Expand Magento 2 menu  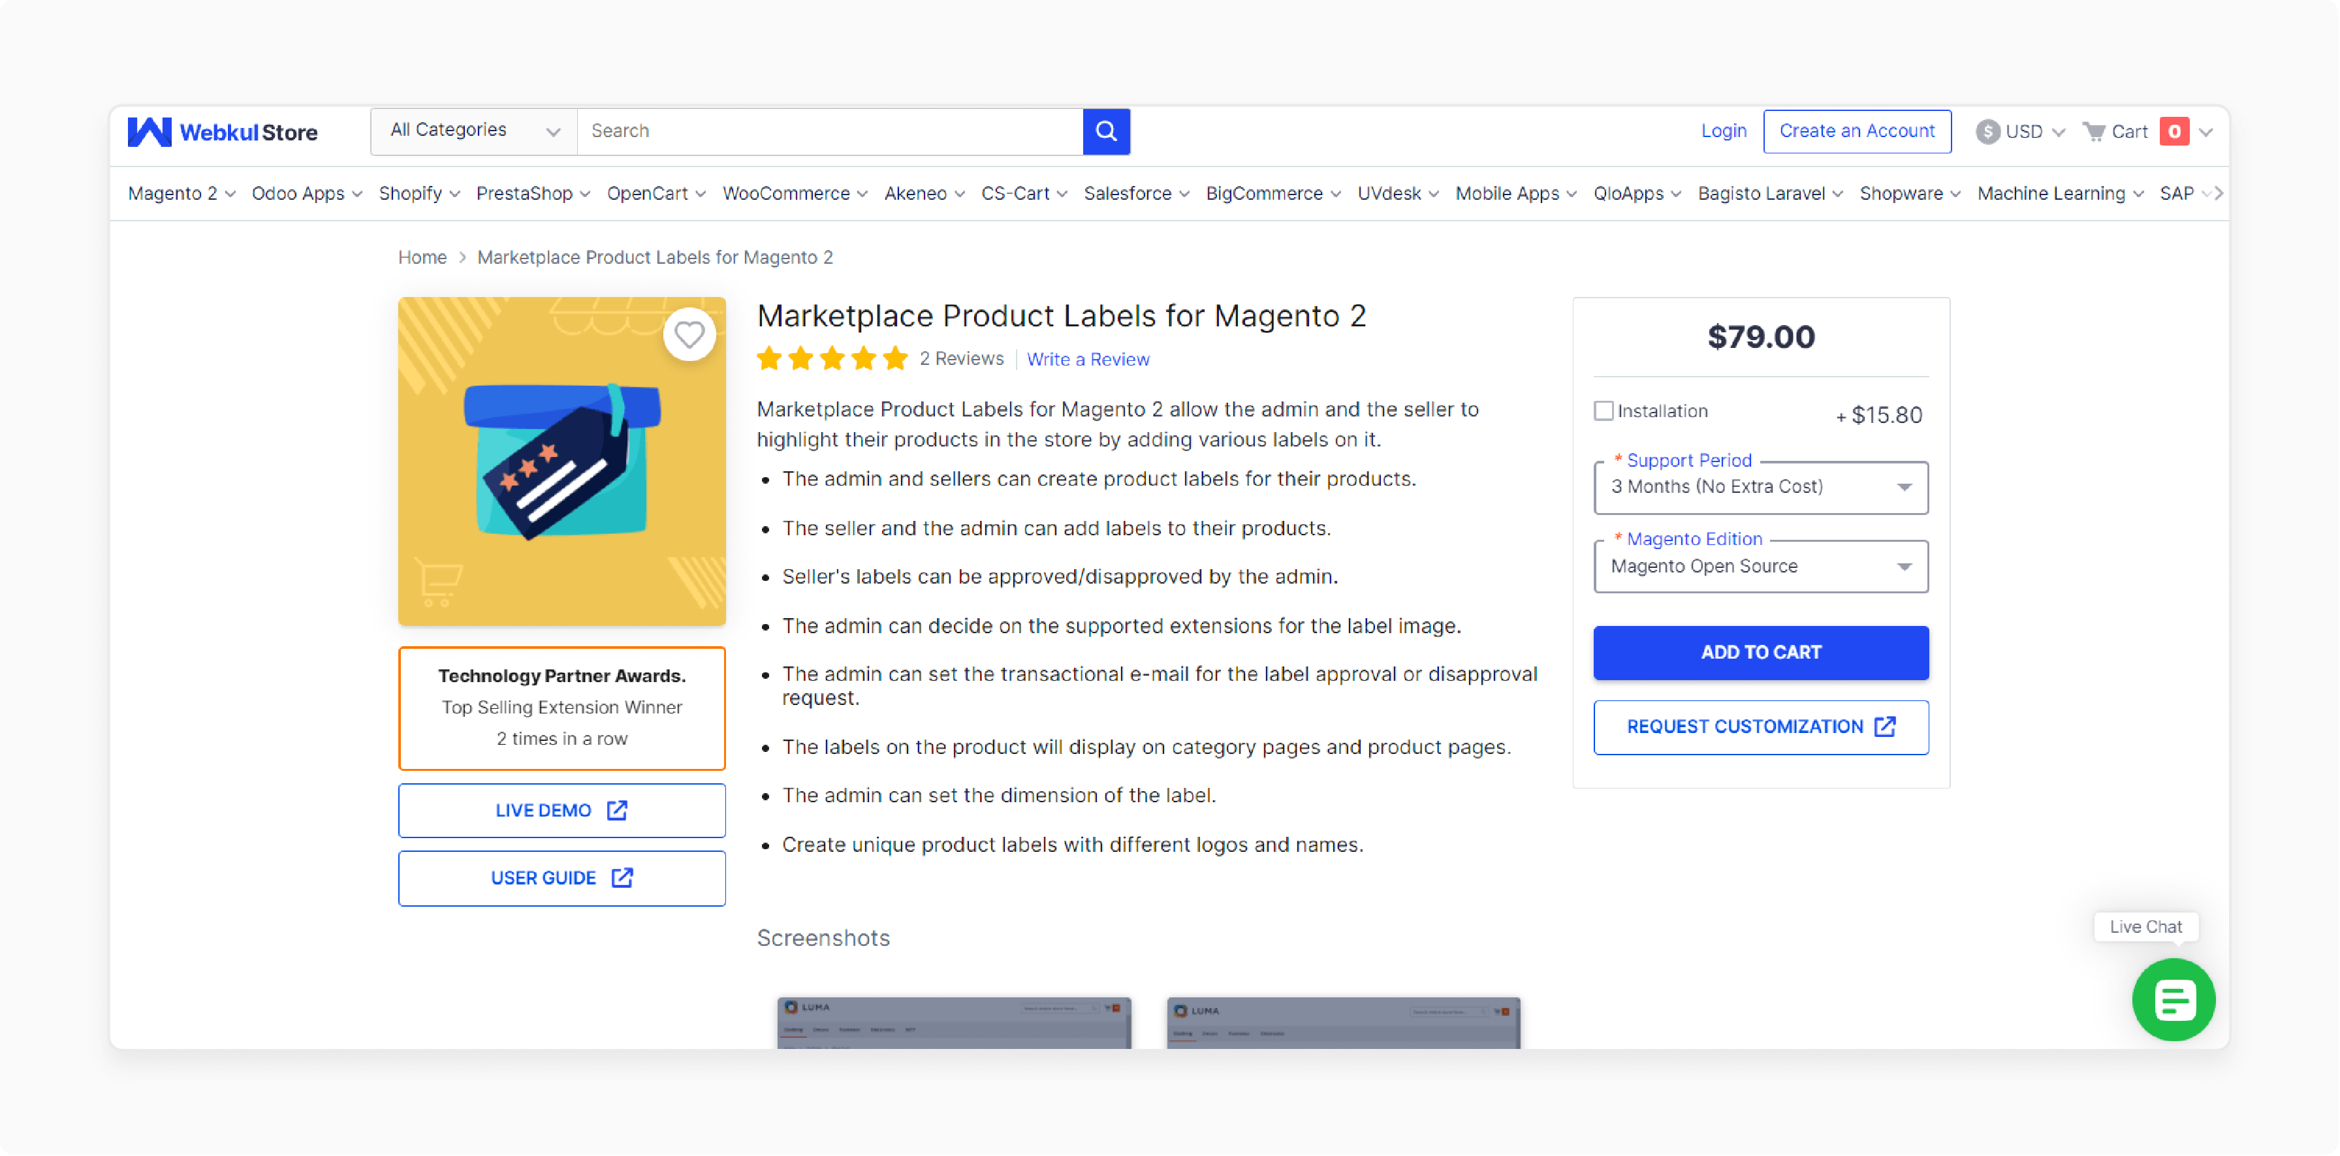point(182,193)
